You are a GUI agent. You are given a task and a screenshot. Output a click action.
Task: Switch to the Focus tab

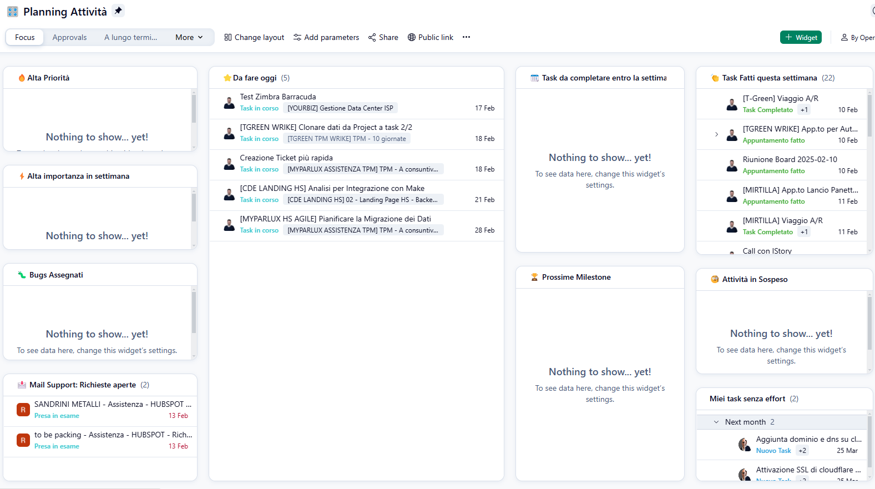(25, 37)
